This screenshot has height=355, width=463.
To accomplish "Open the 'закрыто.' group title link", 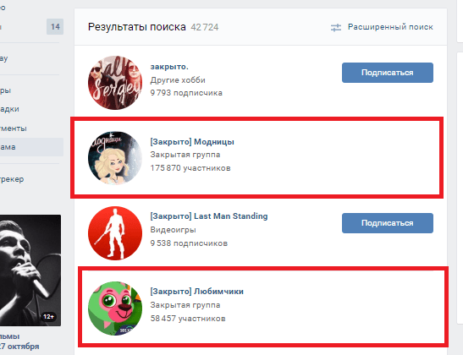I will tap(169, 67).
